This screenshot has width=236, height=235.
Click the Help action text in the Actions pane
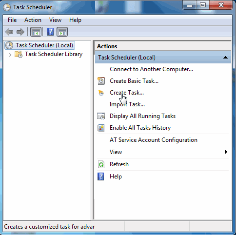pyautogui.click(x=116, y=176)
